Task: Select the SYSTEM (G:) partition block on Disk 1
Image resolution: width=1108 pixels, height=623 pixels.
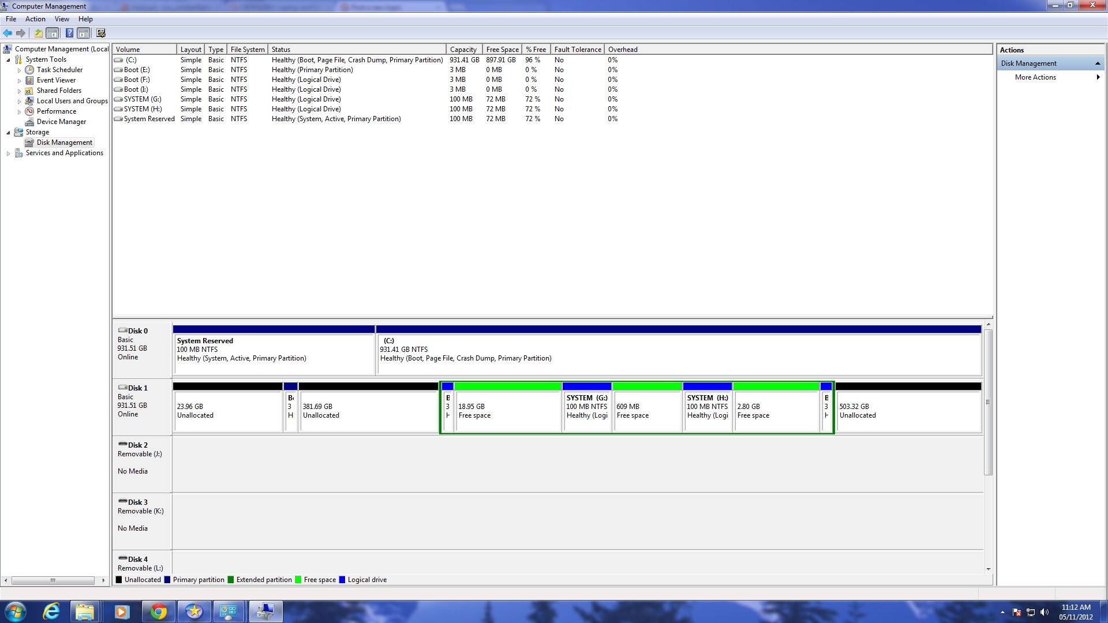Action: [x=587, y=408]
